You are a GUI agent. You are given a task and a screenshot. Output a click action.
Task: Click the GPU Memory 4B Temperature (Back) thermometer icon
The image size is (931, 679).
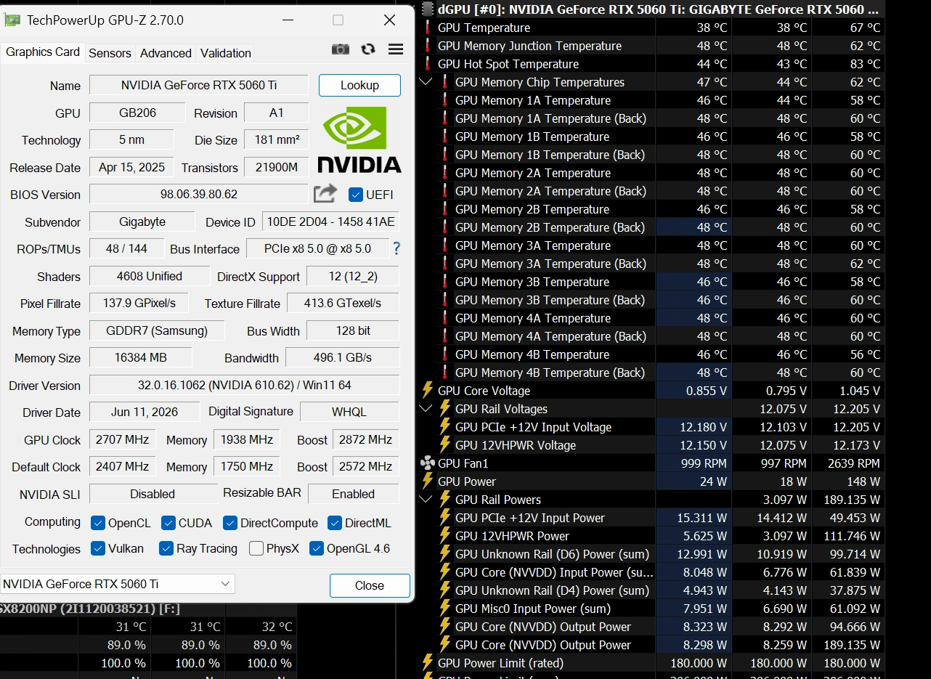click(444, 373)
